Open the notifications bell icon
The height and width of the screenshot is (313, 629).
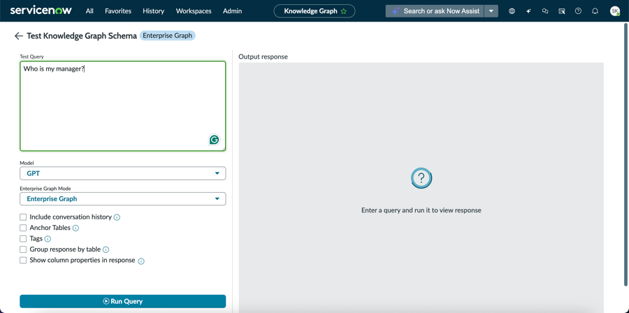595,11
